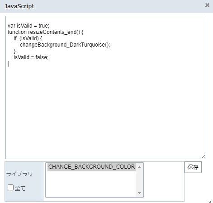Close the JavaScript dialog
The width and height of the screenshot is (213, 203).
pyautogui.click(x=207, y=5)
